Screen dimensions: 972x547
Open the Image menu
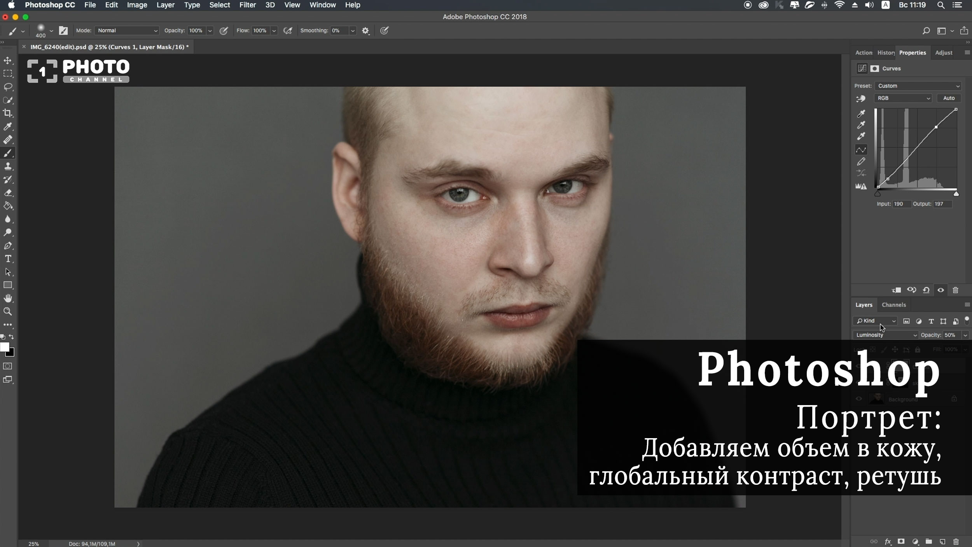pos(137,5)
